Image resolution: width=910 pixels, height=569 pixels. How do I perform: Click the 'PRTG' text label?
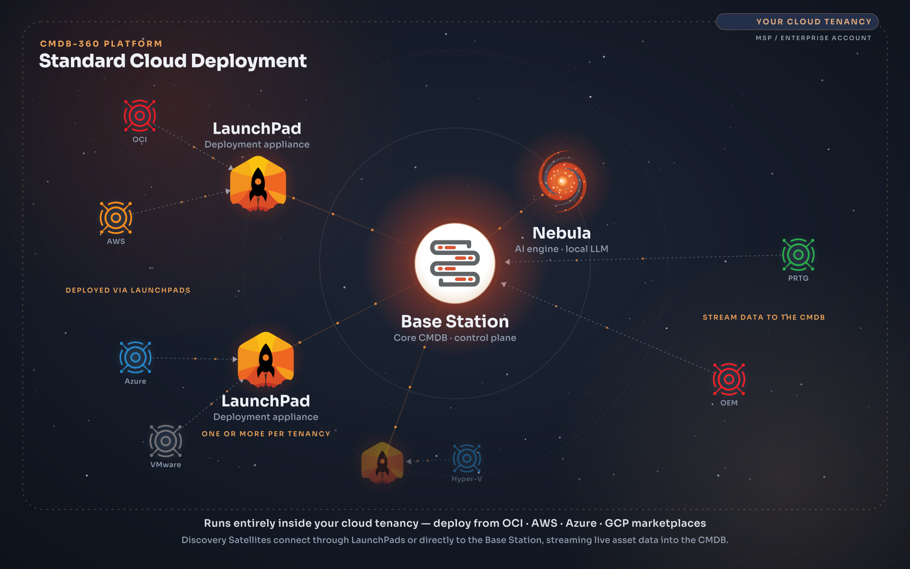[799, 278]
